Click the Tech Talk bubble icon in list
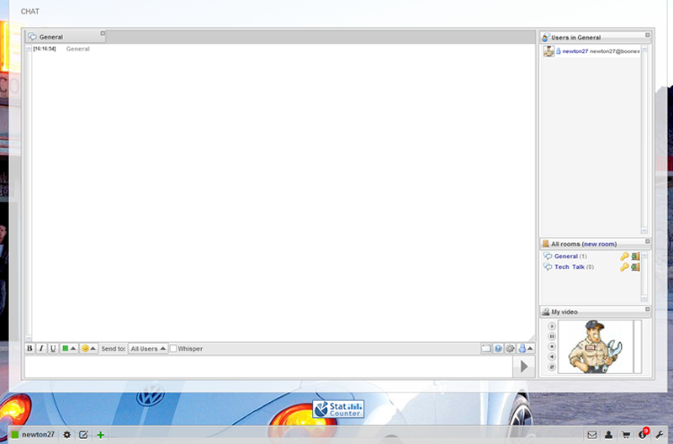The image size is (673, 444). (548, 267)
